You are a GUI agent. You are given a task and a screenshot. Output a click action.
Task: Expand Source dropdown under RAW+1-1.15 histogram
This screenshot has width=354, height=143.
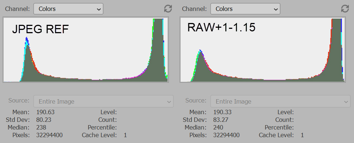(280, 101)
